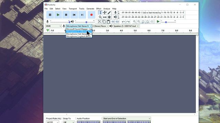Click to Start Monitoring on record meter
Image resolution: width=220 pixels, height=123 pixels.
click(152, 13)
